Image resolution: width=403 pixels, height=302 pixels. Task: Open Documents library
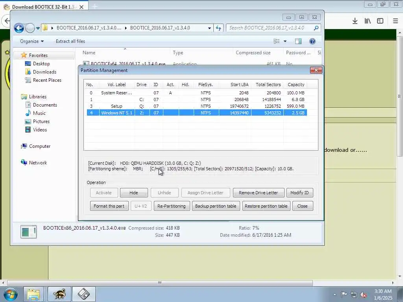pos(45,105)
